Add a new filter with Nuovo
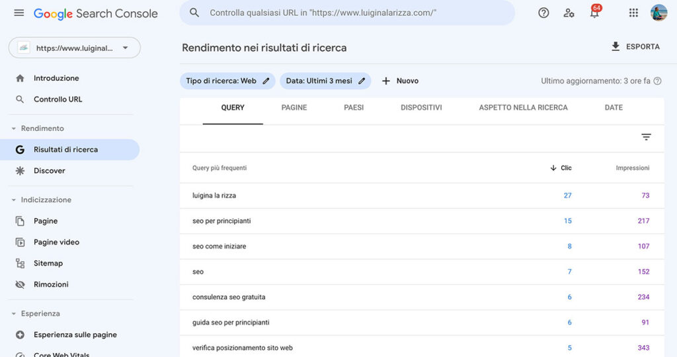The height and width of the screenshot is (357, 677). click(400, 81)
